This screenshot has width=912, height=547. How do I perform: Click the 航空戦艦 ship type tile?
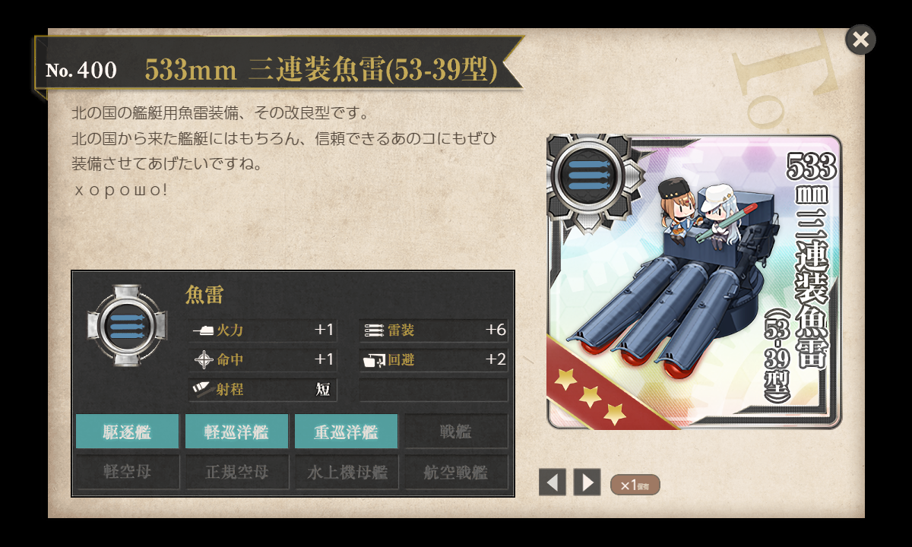click(455, 472)
